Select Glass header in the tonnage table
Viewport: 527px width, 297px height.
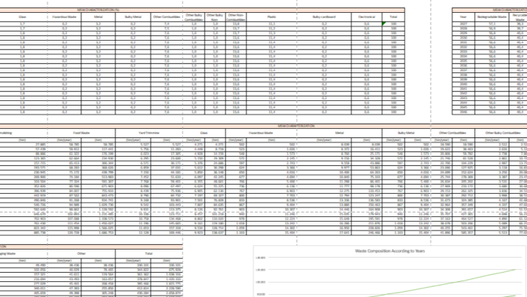pyautogui.click(x=204, y=133)
